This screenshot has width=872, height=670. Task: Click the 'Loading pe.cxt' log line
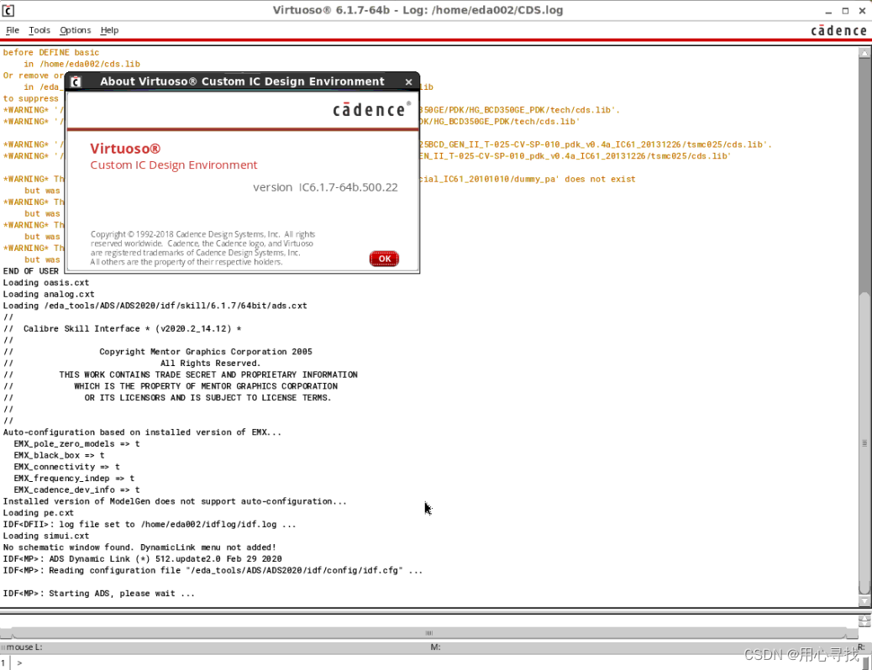[39, 513]
